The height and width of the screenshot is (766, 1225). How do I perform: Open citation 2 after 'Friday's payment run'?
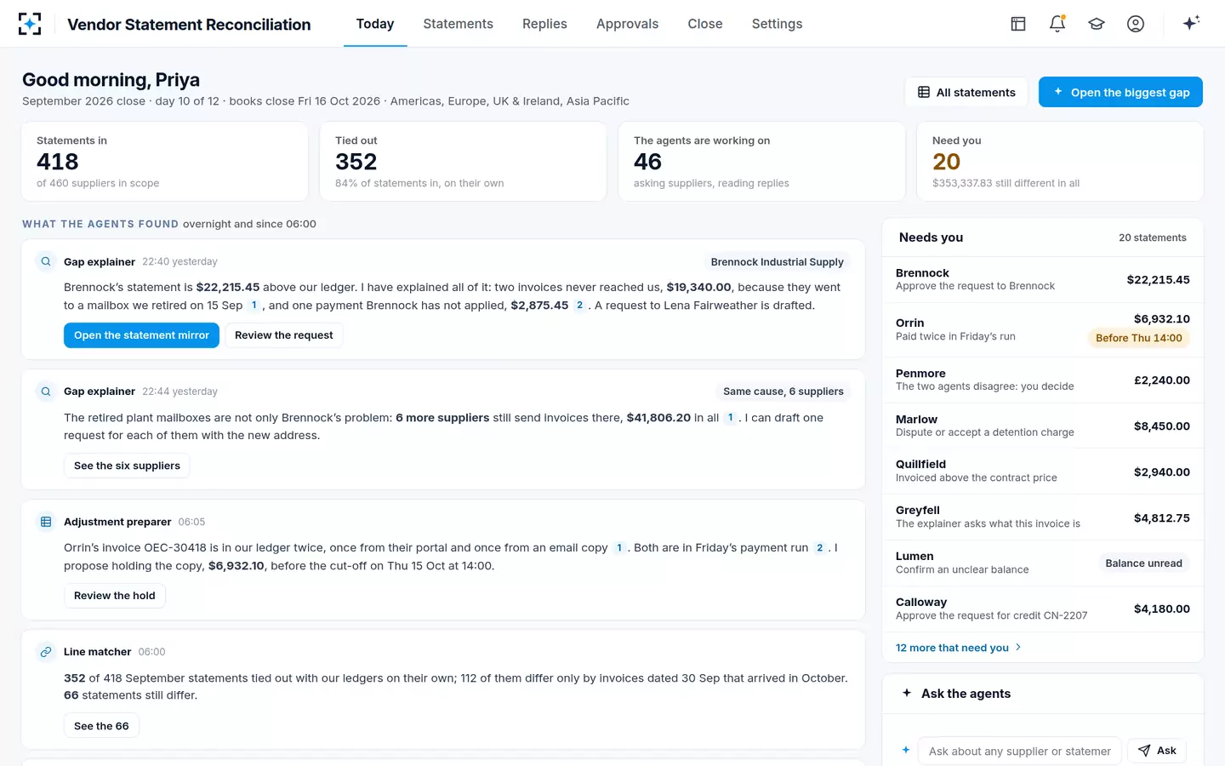(819, 548)
